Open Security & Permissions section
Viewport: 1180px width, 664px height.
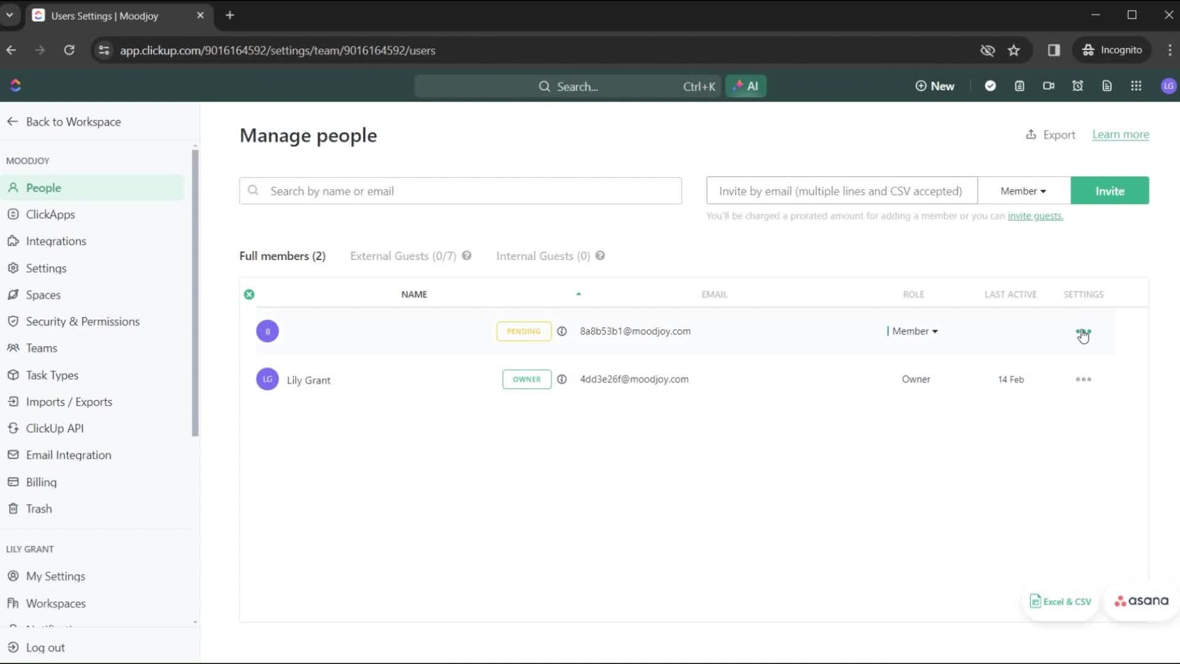click(83, 320)
